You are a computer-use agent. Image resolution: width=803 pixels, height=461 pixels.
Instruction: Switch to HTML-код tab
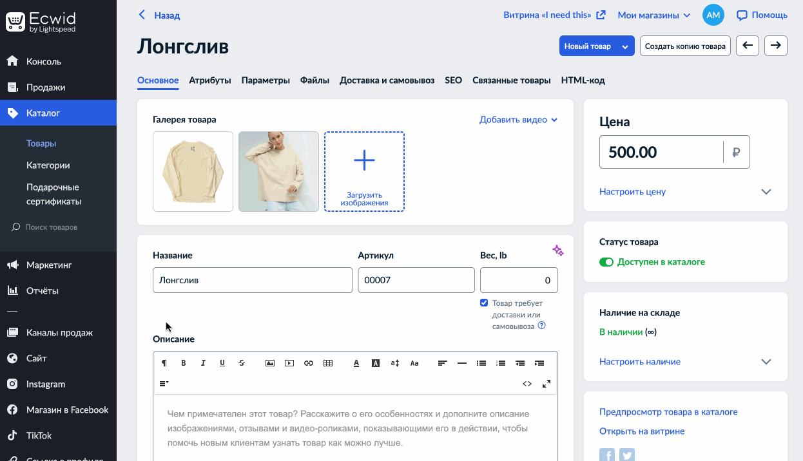tap(583, 80)
